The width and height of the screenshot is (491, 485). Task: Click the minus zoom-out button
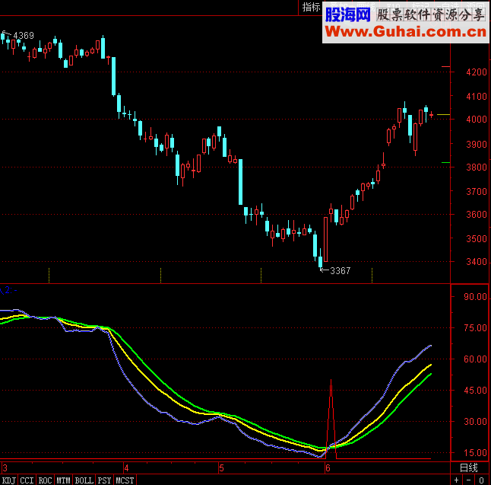(x=469, y=480)
